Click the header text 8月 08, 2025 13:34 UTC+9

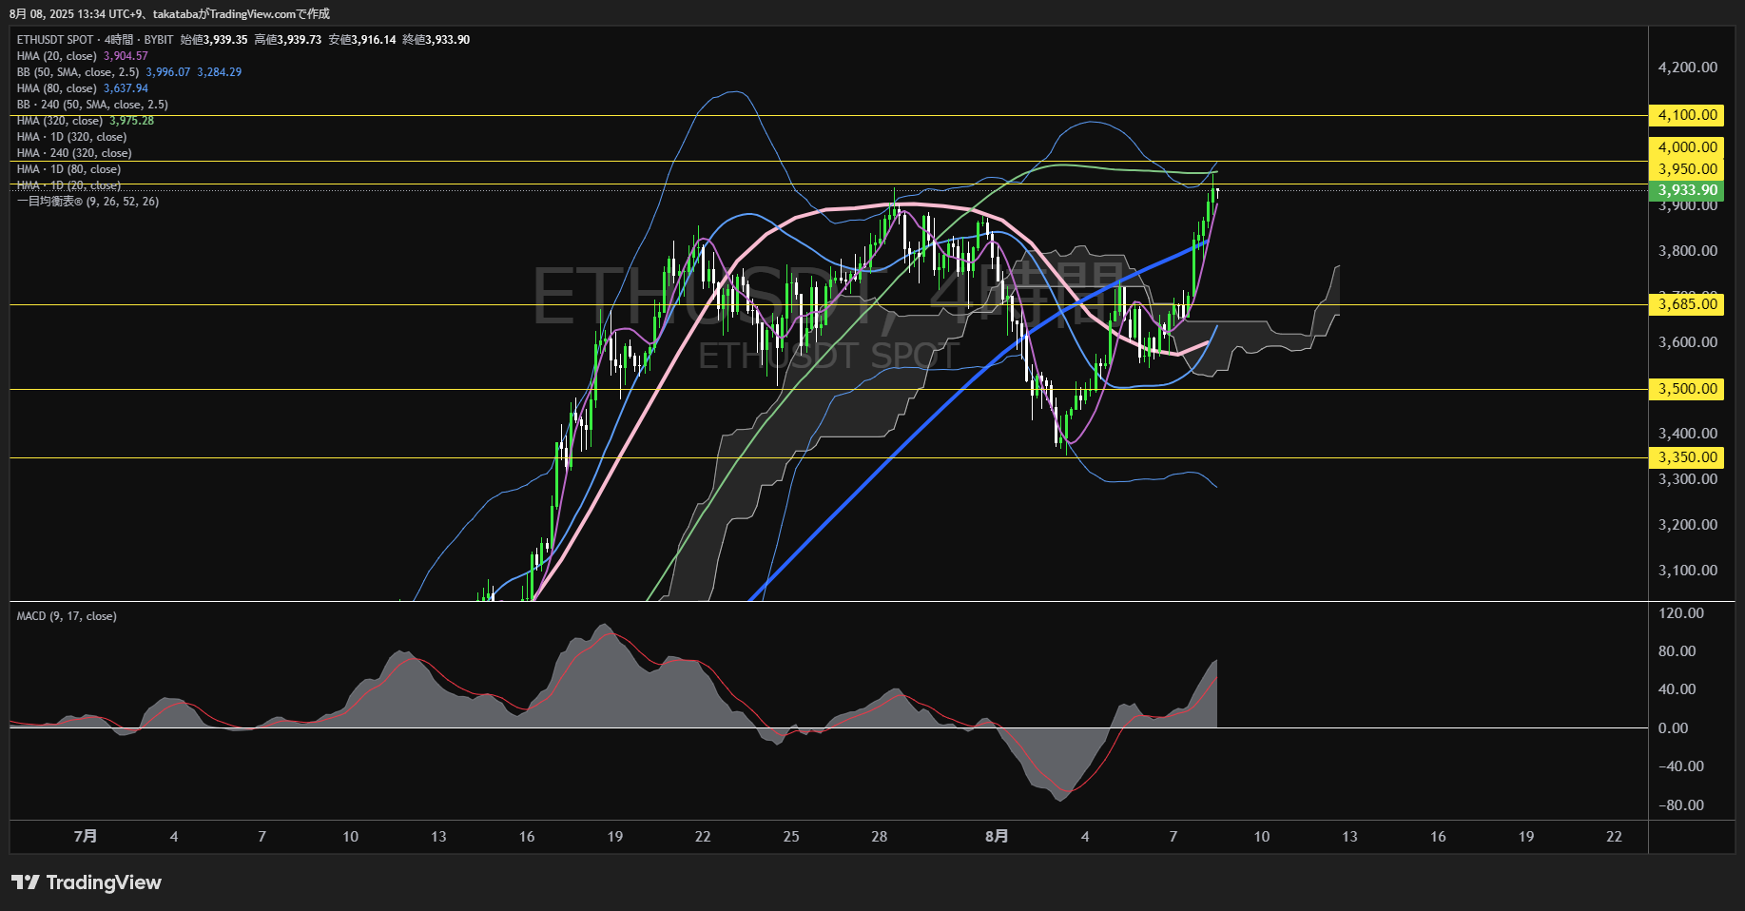[75, 14]
